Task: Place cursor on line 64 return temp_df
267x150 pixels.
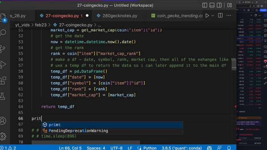Action: pos(58,107)
